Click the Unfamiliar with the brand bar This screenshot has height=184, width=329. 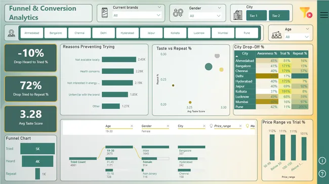115,95
